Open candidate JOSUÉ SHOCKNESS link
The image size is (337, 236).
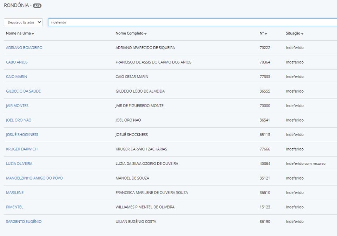22,135
